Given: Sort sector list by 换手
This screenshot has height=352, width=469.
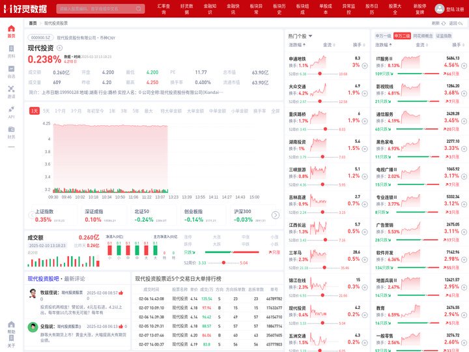Looking at the screenshot, I should coord(459,45).
